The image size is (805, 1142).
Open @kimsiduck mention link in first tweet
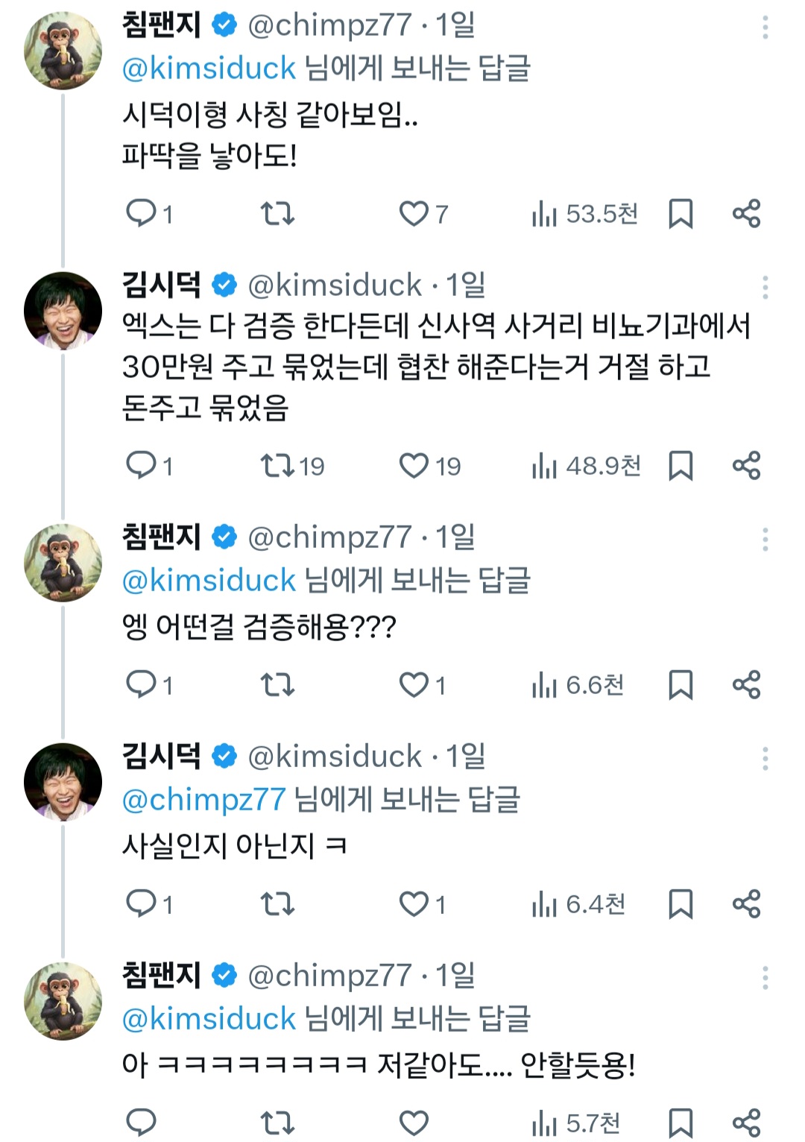click(x=209, y=69)
